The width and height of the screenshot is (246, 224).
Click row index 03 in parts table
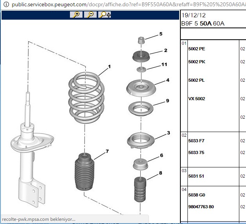[x=184, y=171]
